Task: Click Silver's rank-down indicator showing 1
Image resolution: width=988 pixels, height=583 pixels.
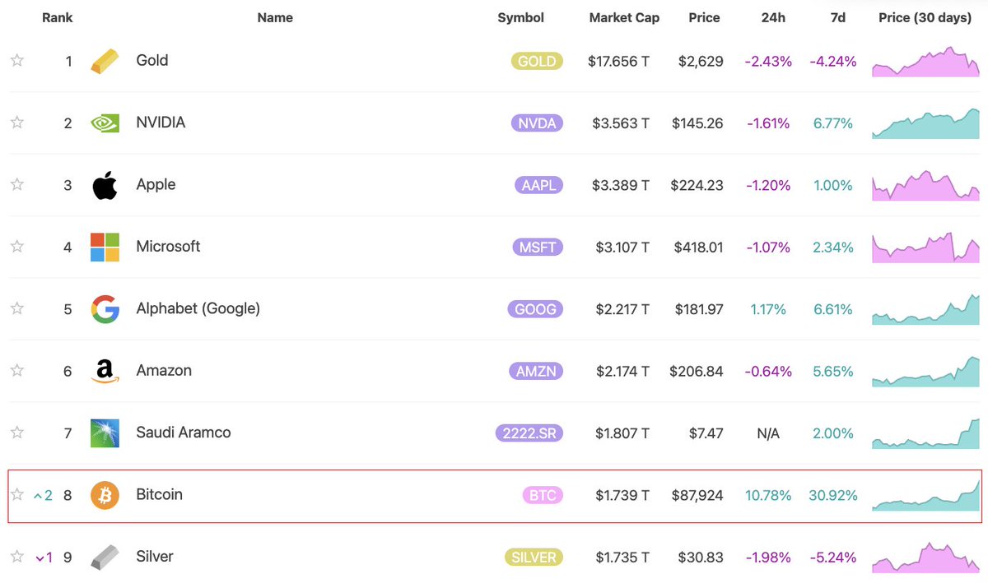Action: click(44, 558)
